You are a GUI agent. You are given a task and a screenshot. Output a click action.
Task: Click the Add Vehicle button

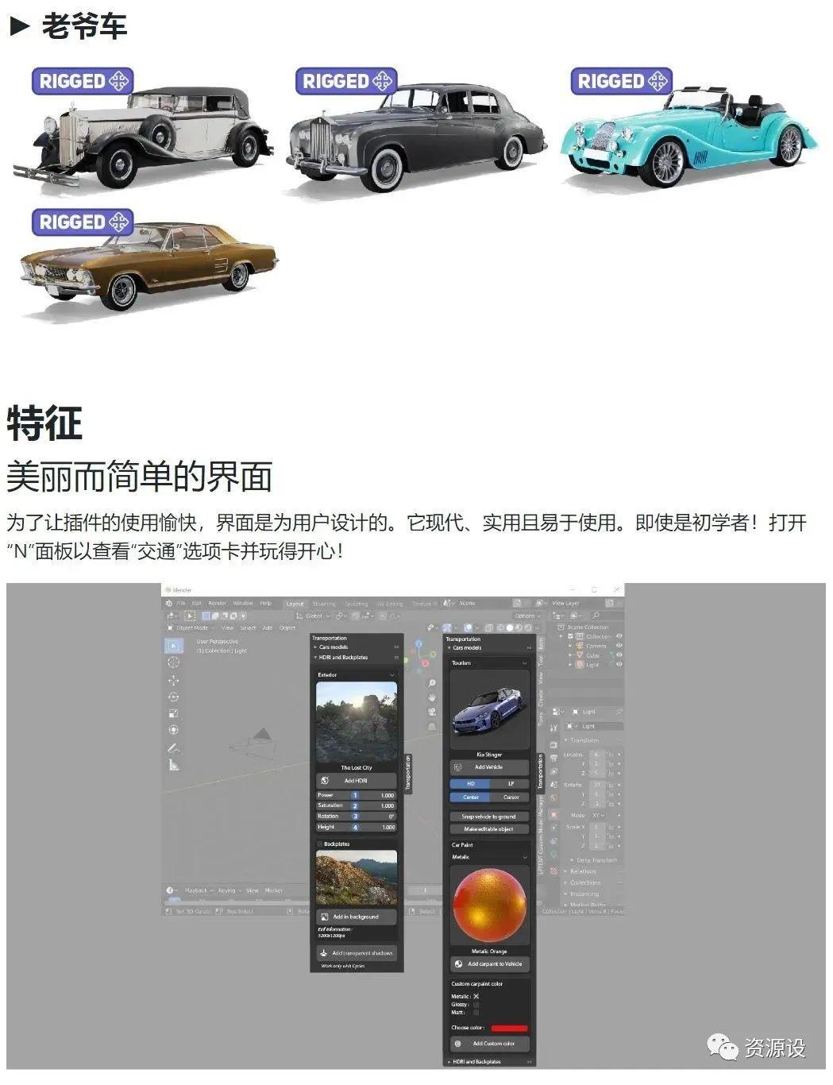tap(489, 767)
